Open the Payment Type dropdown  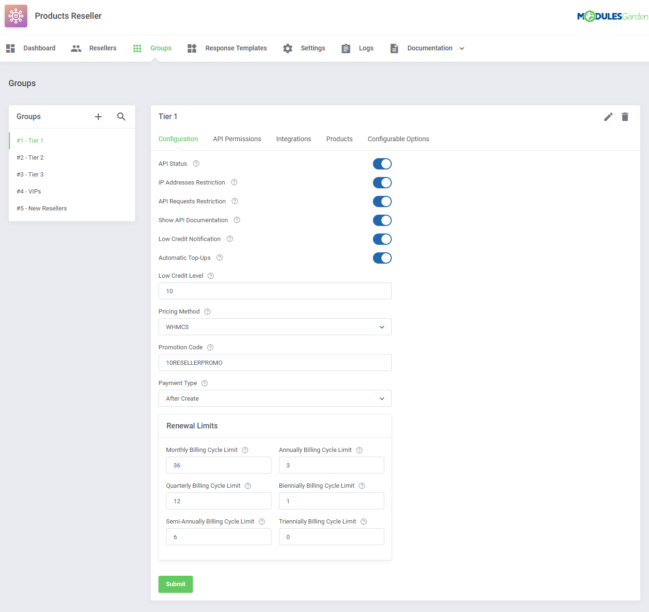[275, 398]
